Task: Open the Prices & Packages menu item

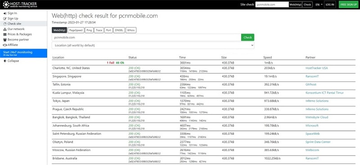Action: [x=20, y=35]
